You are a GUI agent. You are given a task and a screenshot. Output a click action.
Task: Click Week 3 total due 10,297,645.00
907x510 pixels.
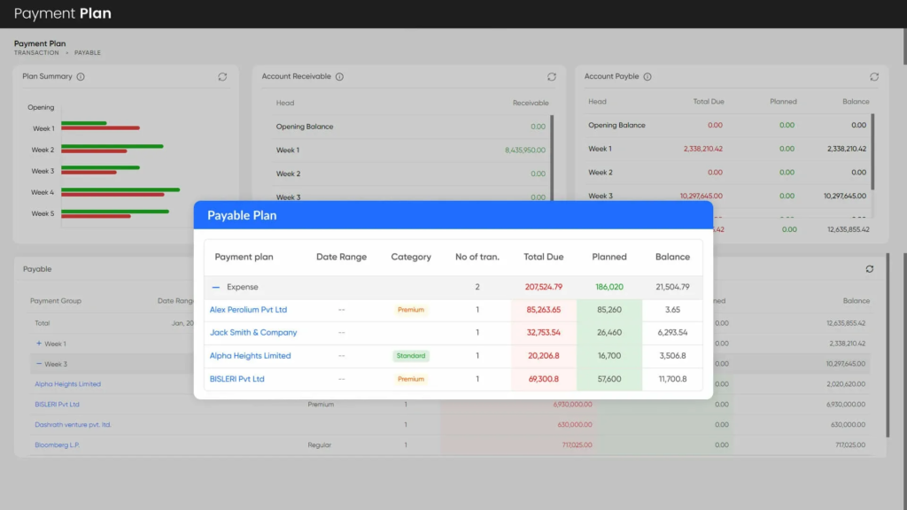pos(702,196)
